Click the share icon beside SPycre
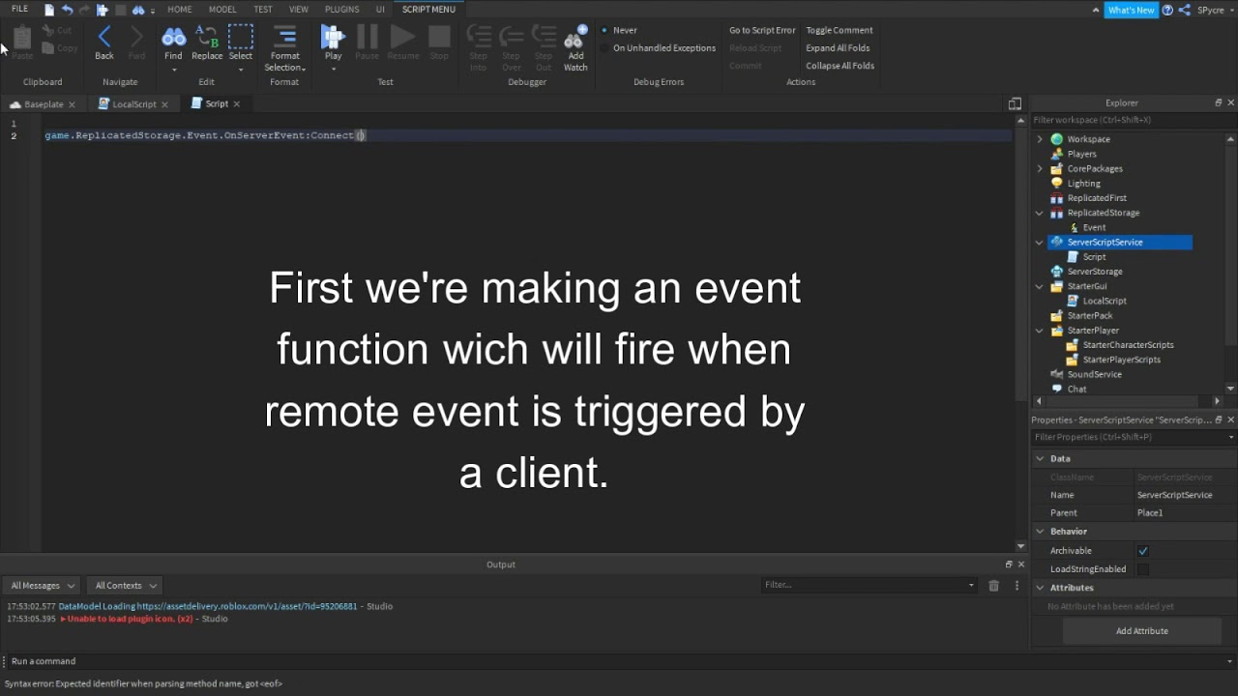This screenshot has height=696, width=1238. point(1184,10)
